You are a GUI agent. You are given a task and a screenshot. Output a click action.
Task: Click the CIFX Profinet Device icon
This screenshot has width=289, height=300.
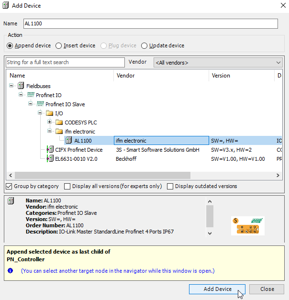pos(50,150)
